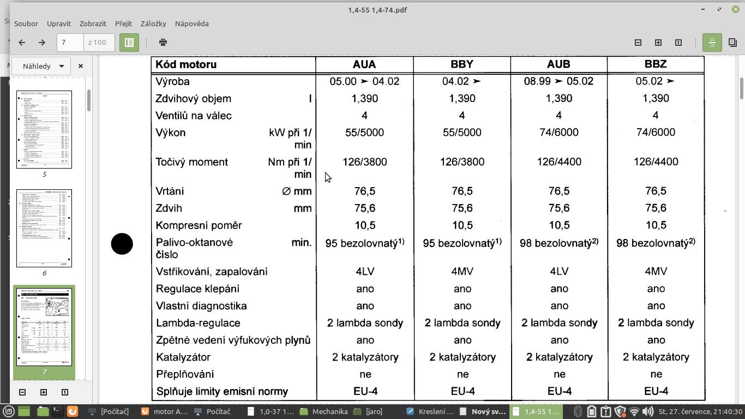745x419 pixels.
Task: Switch to 'Nový sv...' taskbar window
Action: (483, 411)
